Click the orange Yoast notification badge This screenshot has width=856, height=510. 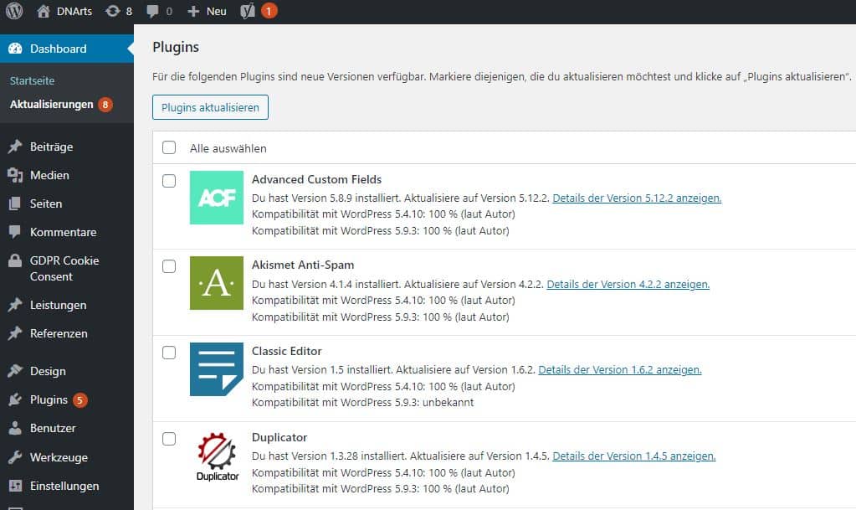point(269,11)
